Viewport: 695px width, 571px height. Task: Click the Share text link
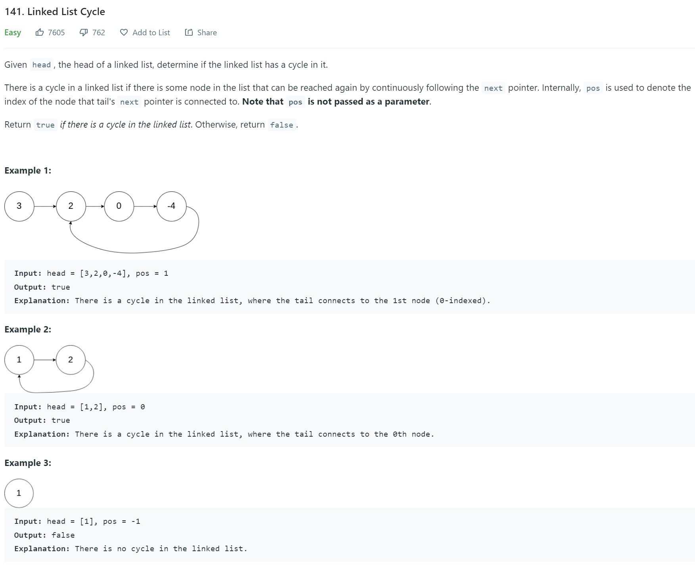tap(207, 32)
